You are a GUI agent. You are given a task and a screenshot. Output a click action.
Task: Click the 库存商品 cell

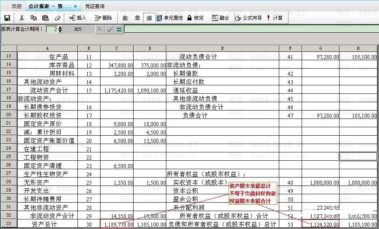click(x=47, y=65)
